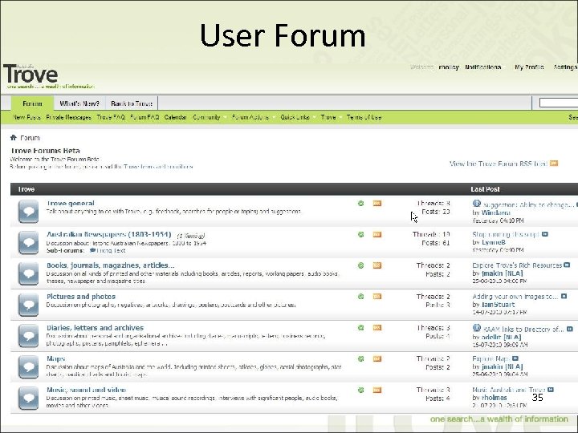Open Terms of Use in the navbar
Image resolution: width=578 pixels, height=433 pixels.
pyautogui.click(x=364, y=117)
